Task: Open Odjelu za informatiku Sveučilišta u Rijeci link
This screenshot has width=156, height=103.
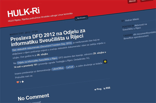Action: click(37, 60)
